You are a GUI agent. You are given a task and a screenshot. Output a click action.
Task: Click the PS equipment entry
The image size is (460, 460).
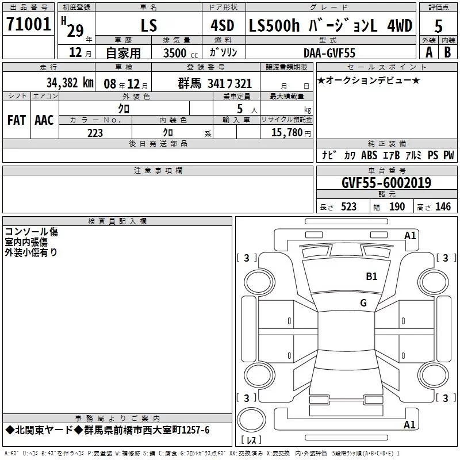point(433,155)
